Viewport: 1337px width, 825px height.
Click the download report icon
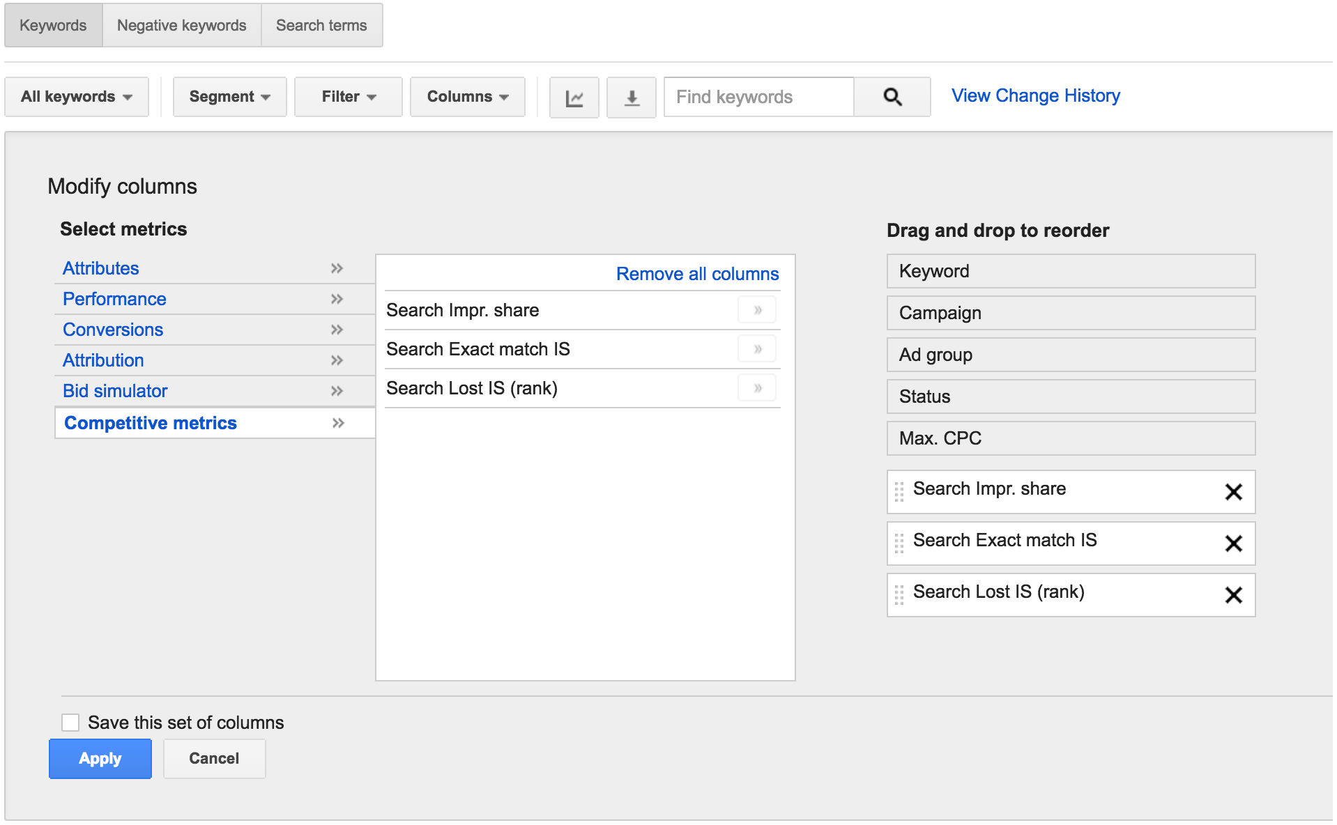point(631,98)
